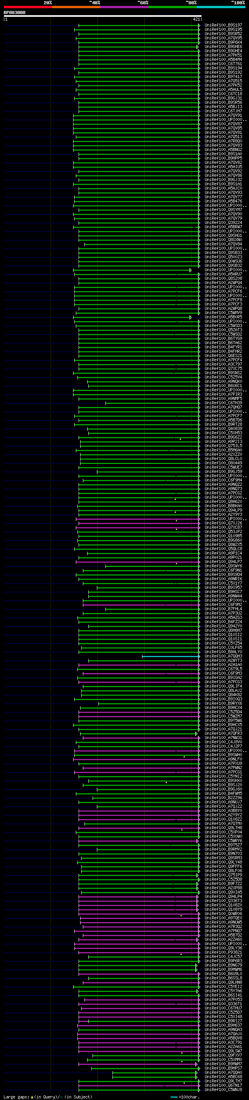This screenshot has width=249, height=1100.
Task: Click the UniRef100_A5BC68 hit label
Action: click(223, 1077)
